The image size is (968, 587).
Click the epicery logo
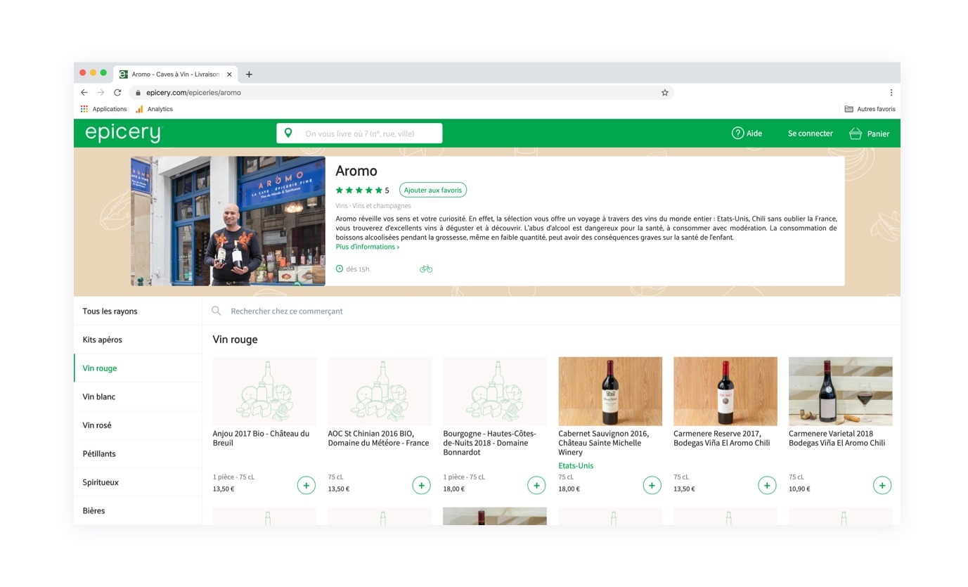[124, 133]
